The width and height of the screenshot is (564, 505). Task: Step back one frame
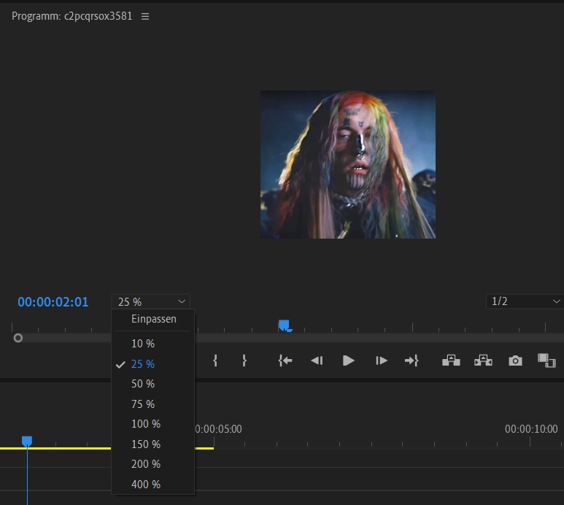click(x=317, y=361)
